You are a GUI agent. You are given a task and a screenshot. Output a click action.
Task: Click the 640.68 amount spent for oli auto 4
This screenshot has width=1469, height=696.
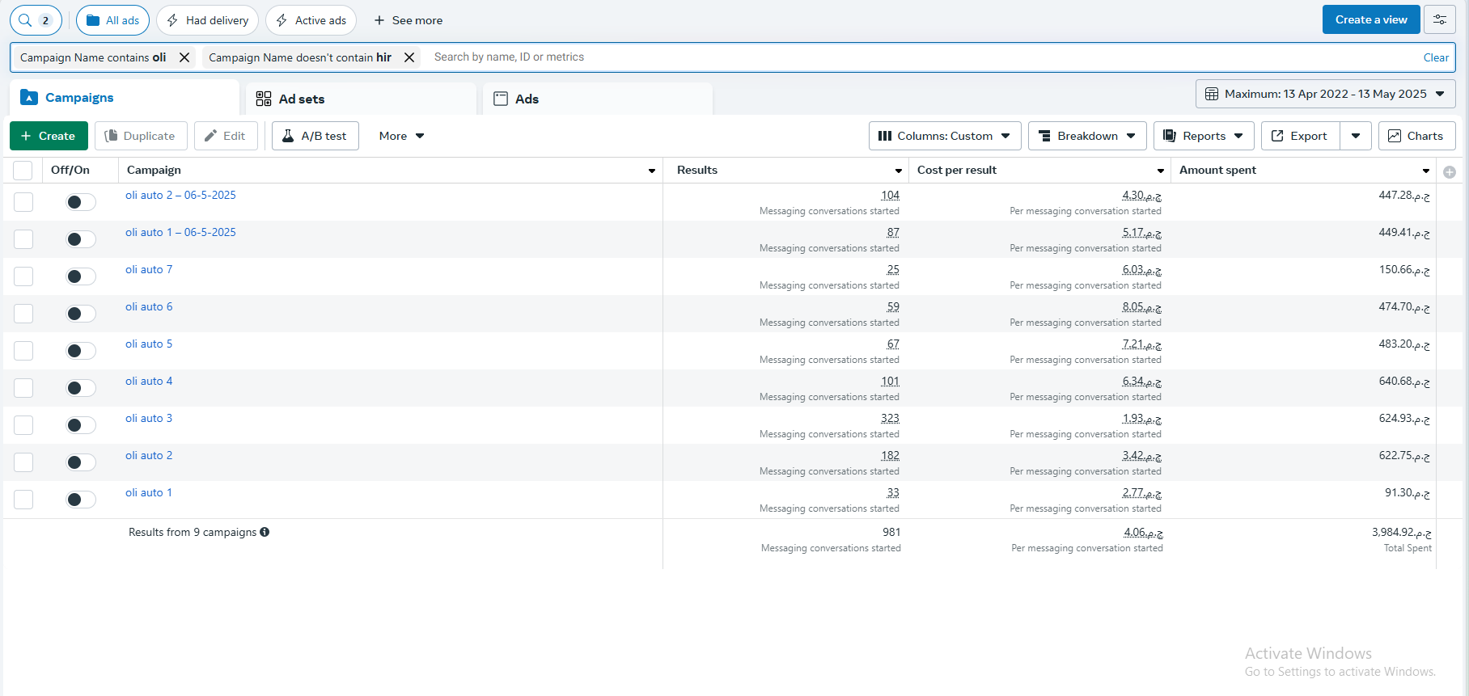(1404, 382)
